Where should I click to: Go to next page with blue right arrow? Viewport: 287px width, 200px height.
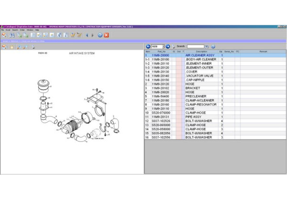(x=168, y=46)
